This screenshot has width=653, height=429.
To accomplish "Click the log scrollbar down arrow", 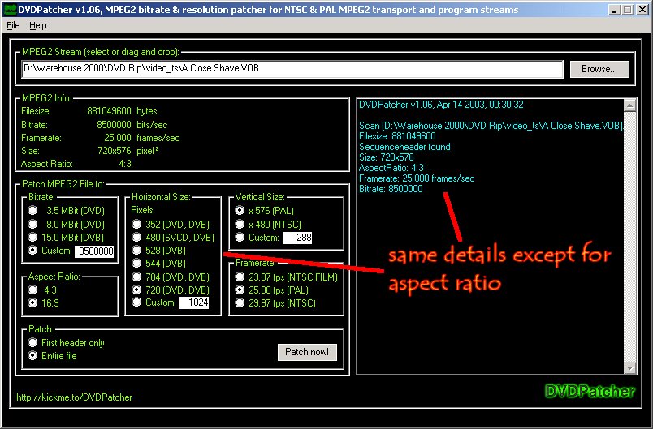I will click(x=629, y=368).
